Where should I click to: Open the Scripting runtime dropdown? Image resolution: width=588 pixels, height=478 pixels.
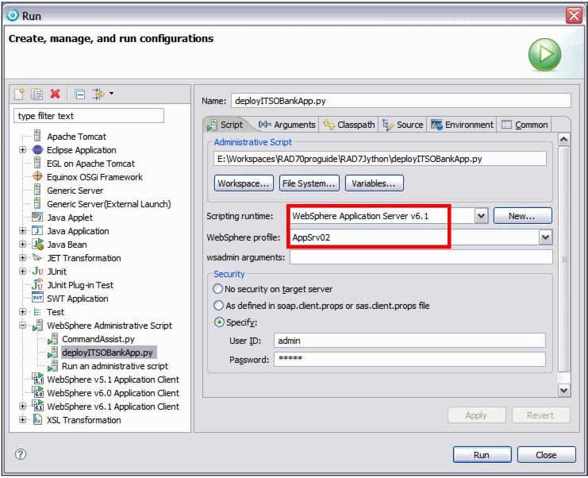click(x=481, y=216)
